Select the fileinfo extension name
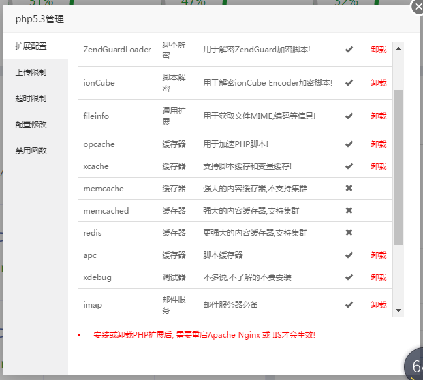The width and height of the screenshot is (423, 380). pos(96,116)
